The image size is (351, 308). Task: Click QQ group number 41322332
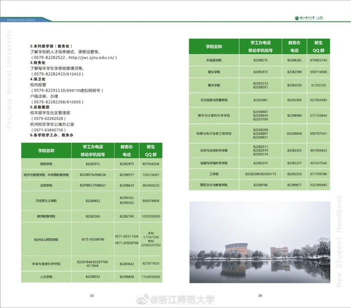pos(318,85)
